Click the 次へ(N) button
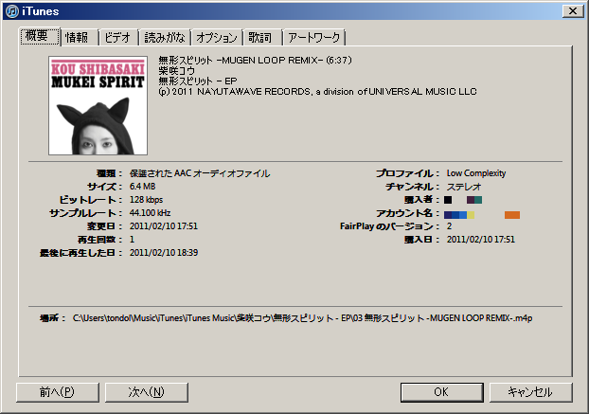 coord(147,392)
